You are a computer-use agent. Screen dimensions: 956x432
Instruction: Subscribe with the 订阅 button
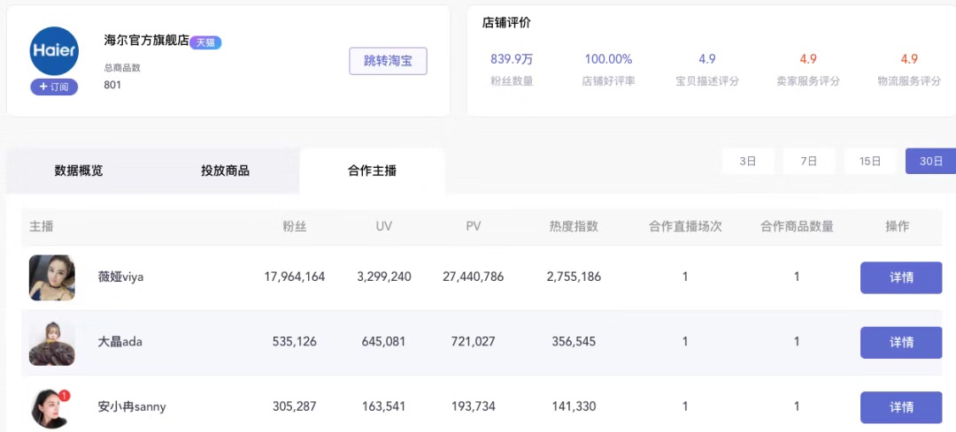pyautogui.click(x=54, y=87)
